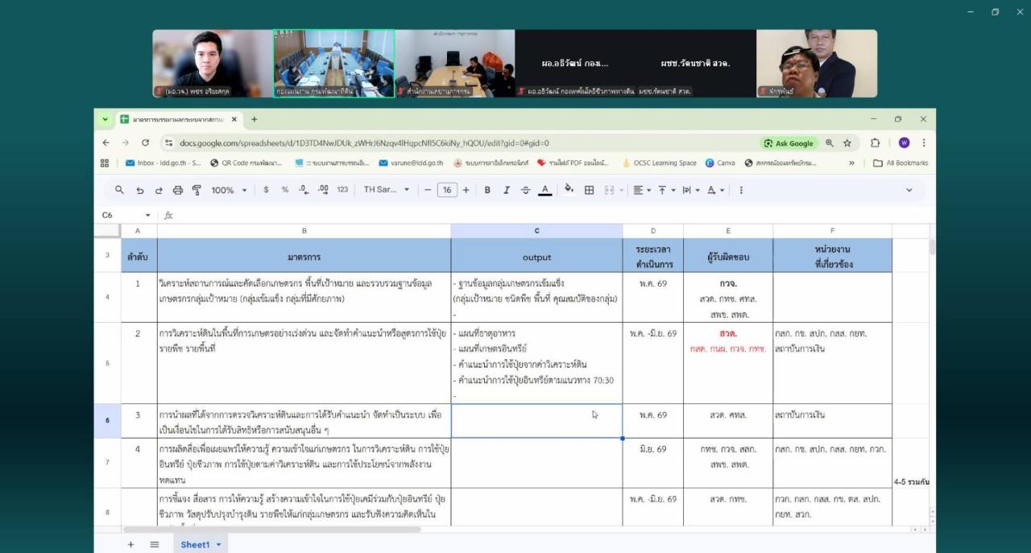Image resolution: width=1031 pixels, height=553 pixels.
Task: Open the fill color picker
Action: (x=569, y=190)
